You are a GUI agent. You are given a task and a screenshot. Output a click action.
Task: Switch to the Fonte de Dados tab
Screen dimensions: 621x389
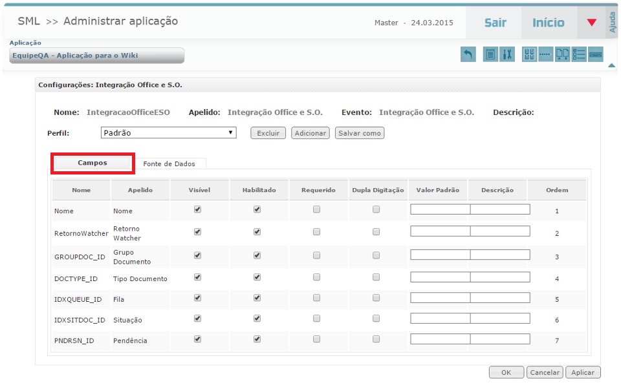[x=170, y=162]
